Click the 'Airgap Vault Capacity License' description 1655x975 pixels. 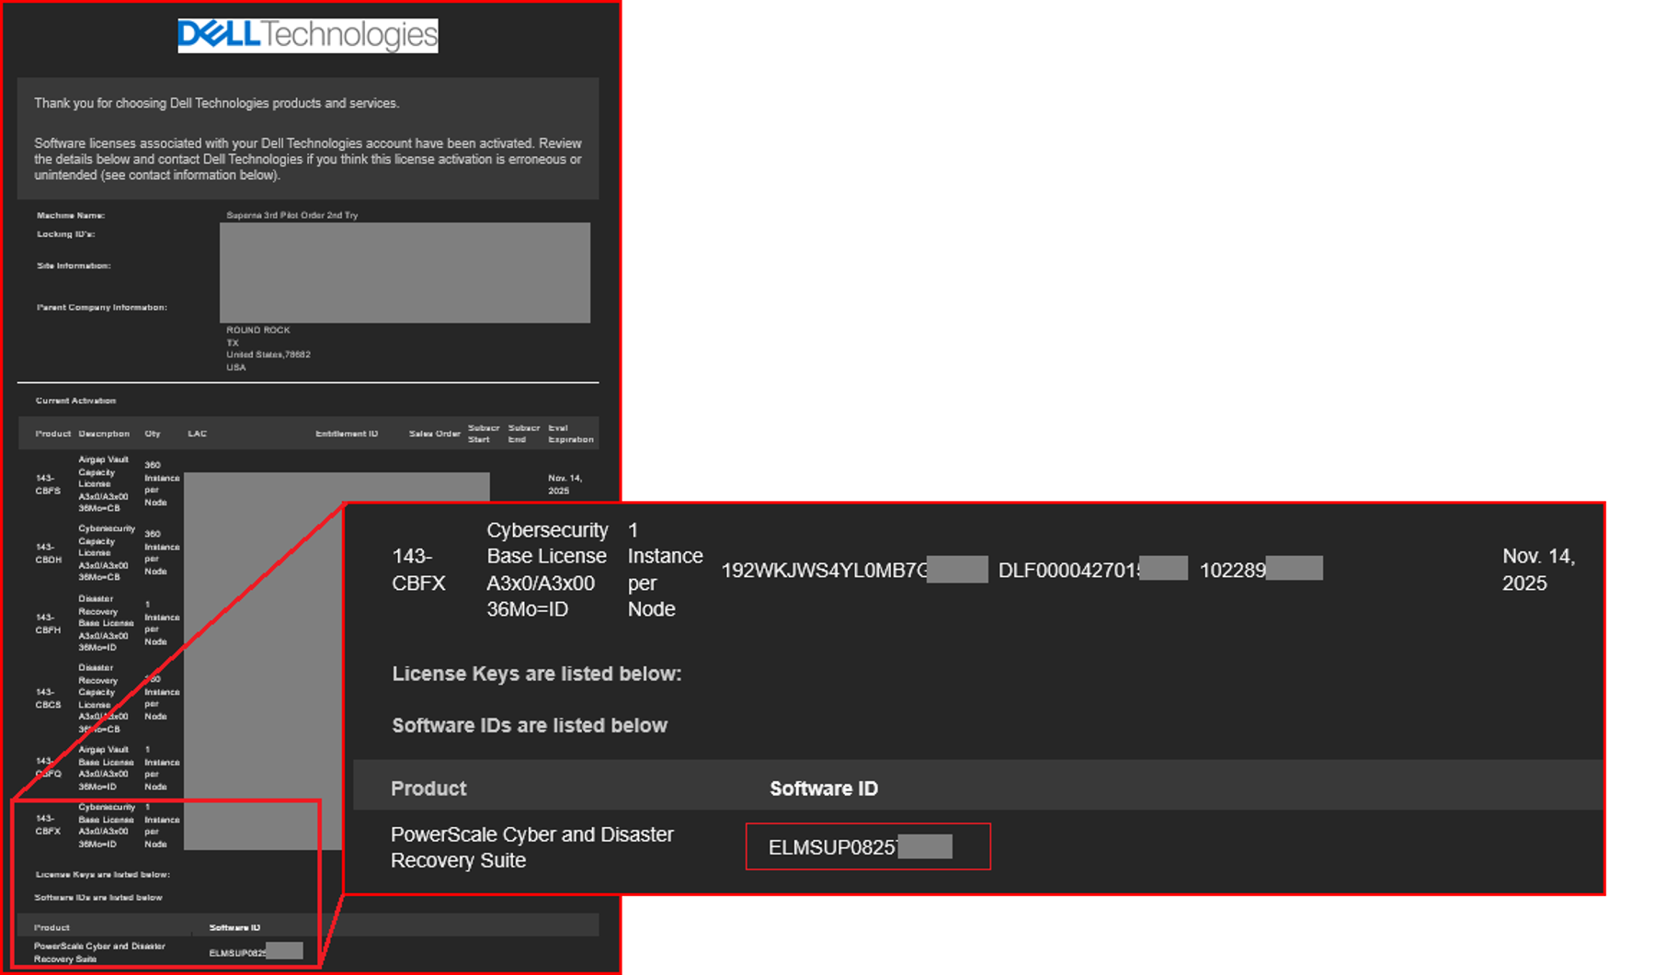[x=104, y=484]
